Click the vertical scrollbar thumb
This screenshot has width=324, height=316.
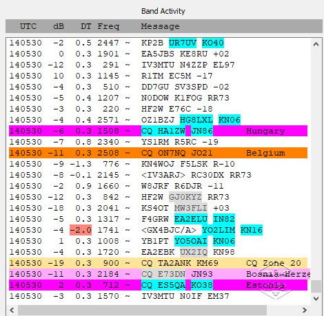[316, 286]
